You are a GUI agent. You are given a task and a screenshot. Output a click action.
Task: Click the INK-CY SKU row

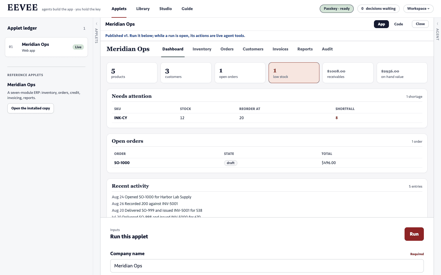267,118
